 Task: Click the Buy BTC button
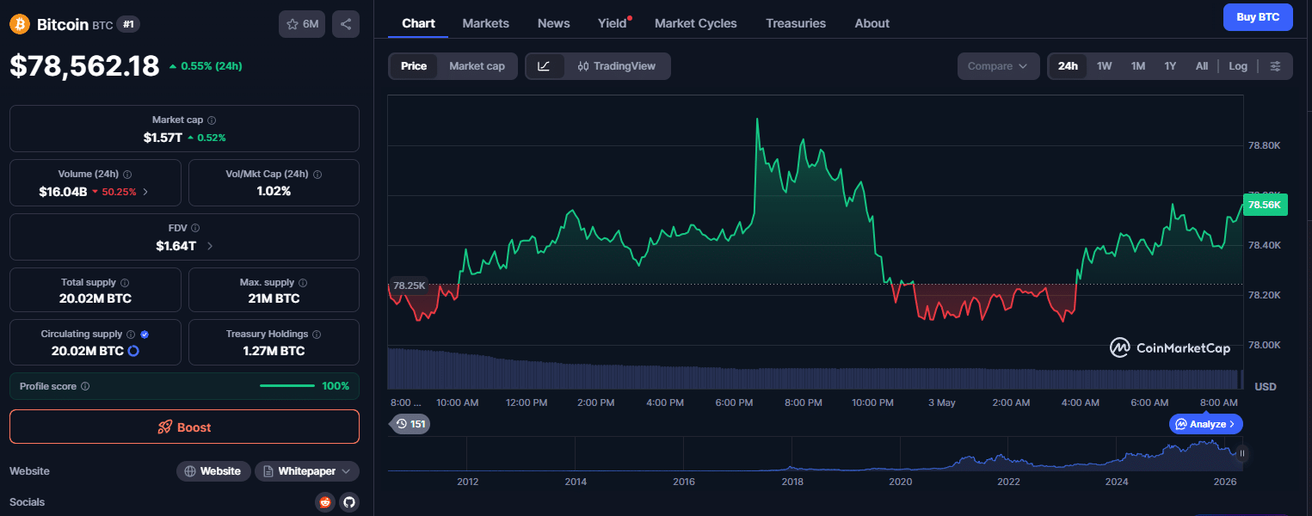click(1258, 17)
